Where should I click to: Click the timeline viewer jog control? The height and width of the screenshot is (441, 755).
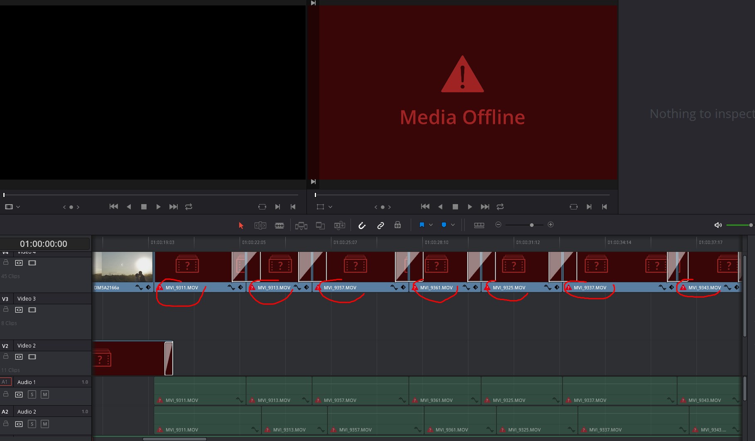tap(382, 207)
